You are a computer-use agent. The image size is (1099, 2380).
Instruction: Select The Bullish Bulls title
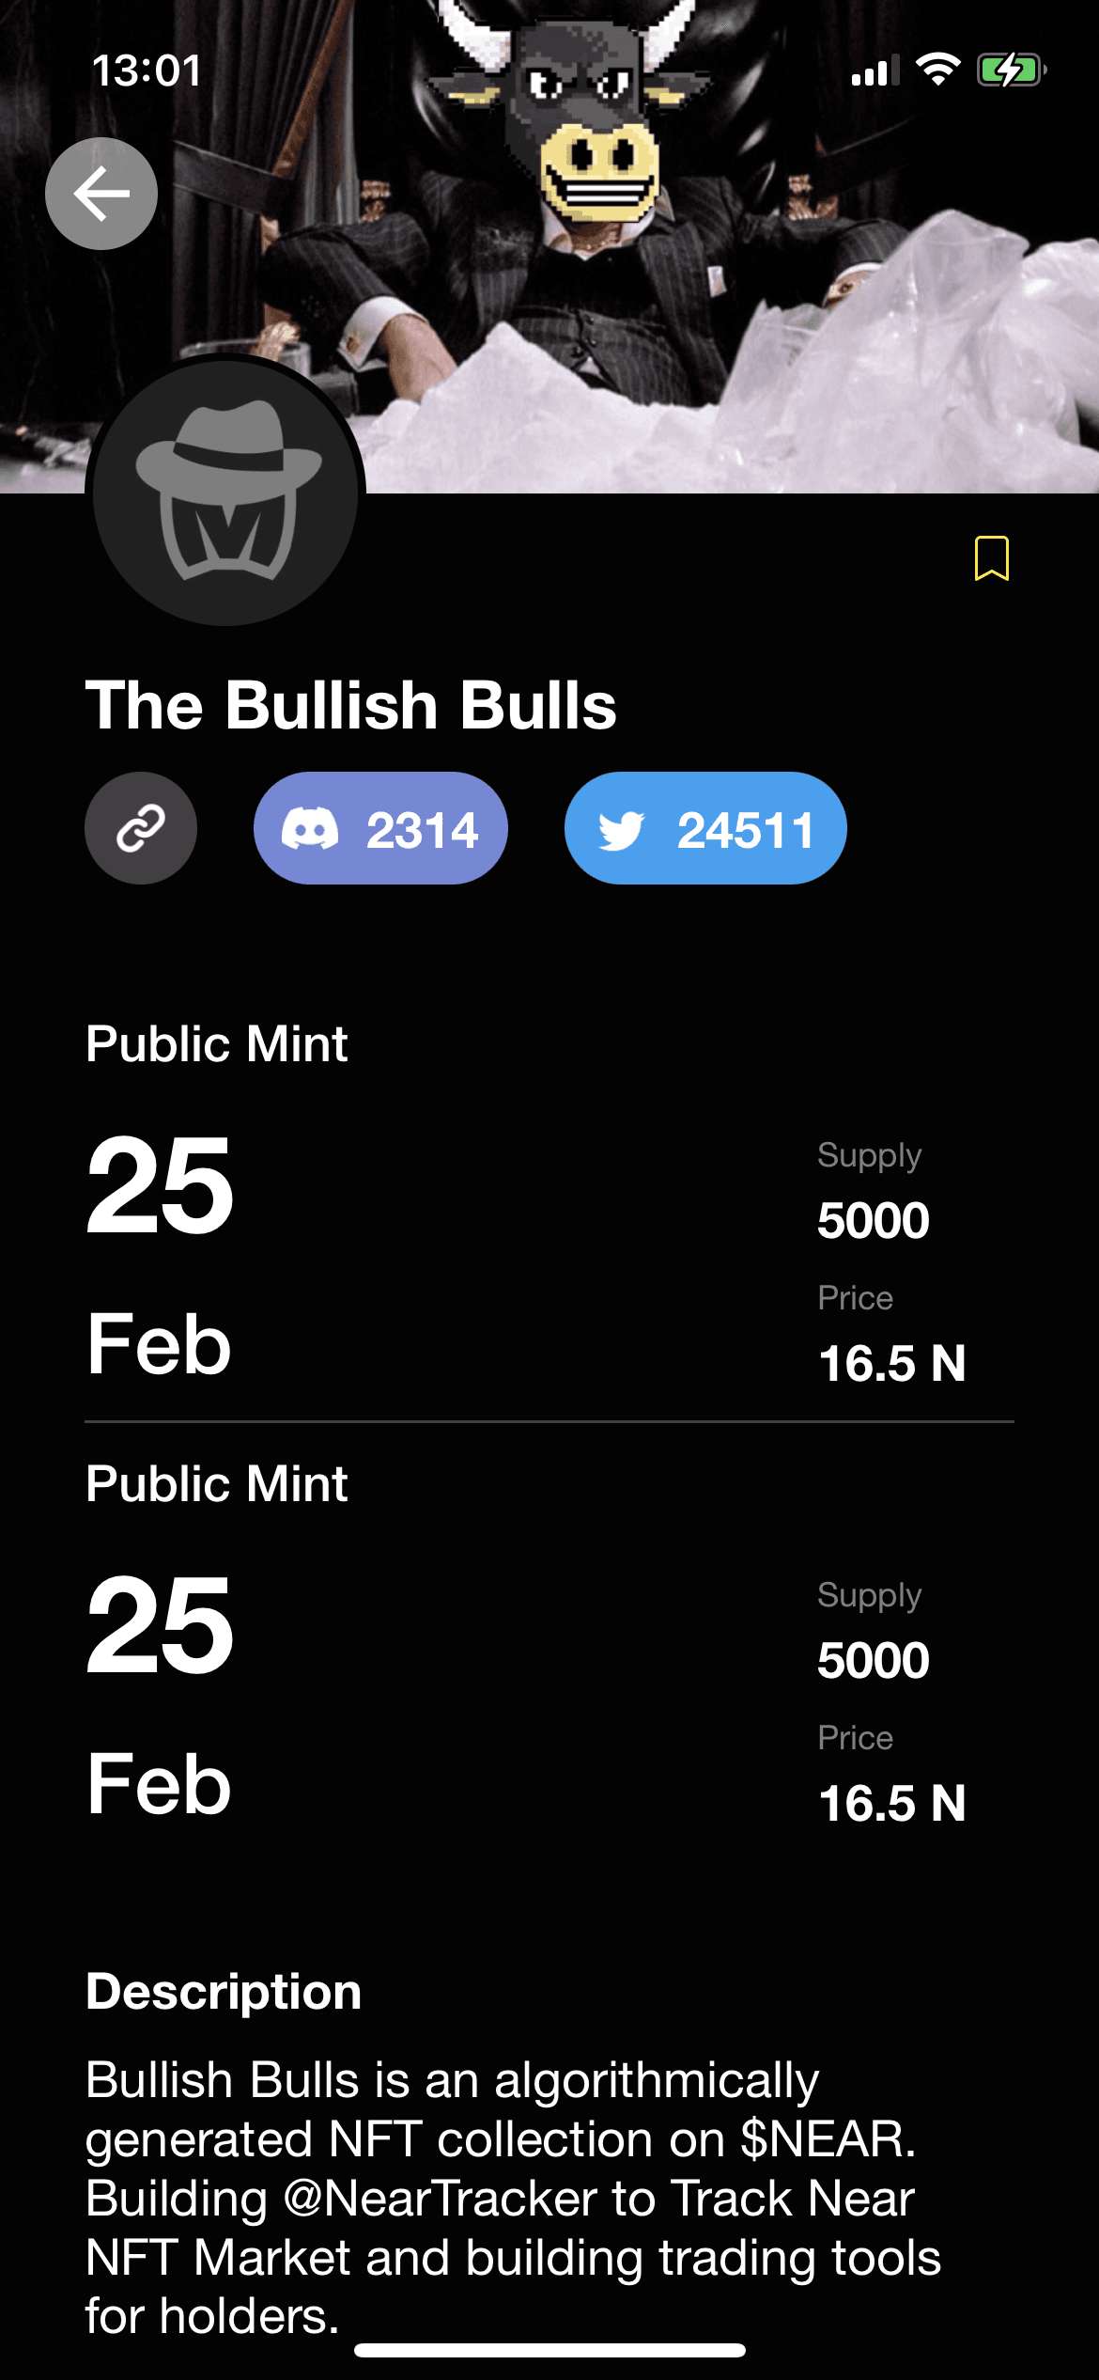coord(351,705)
